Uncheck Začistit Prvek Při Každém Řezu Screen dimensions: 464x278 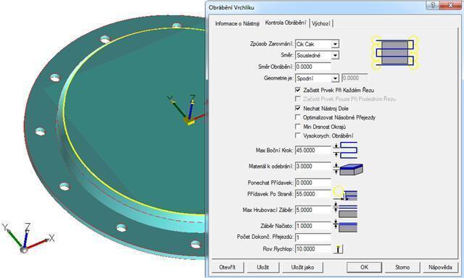298,90
